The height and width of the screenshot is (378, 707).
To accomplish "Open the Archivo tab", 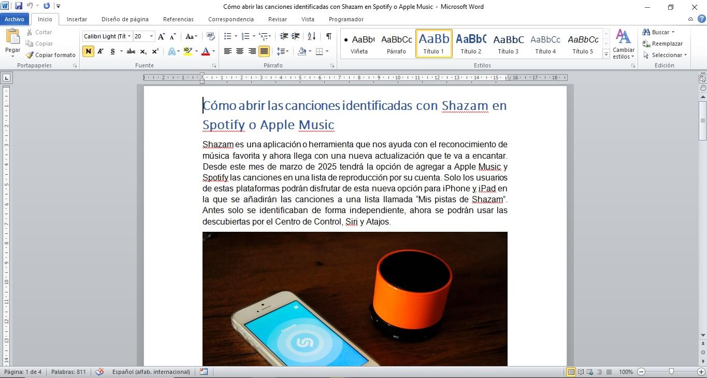I will [15, 19].
